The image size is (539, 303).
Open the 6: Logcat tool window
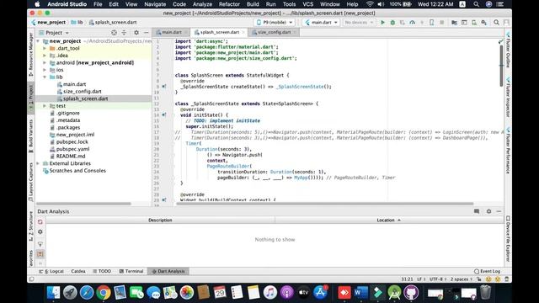click(51, 271)
